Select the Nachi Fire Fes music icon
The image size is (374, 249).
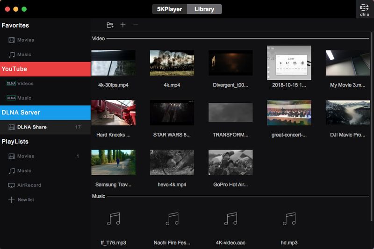pos(172,219)
